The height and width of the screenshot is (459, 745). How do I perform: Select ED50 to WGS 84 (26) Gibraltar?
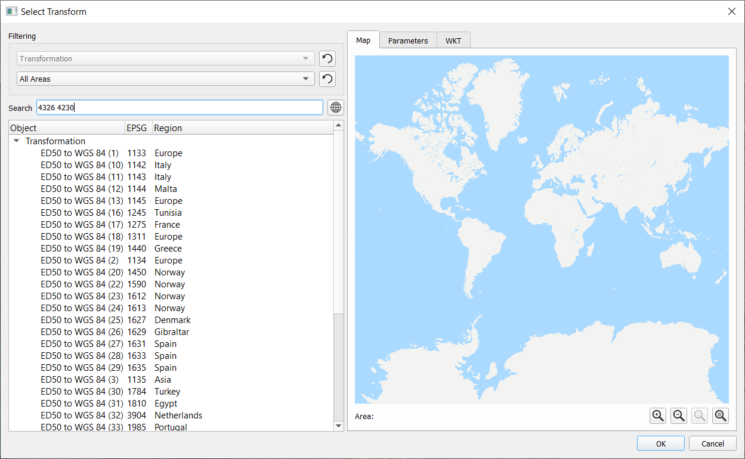82,332
